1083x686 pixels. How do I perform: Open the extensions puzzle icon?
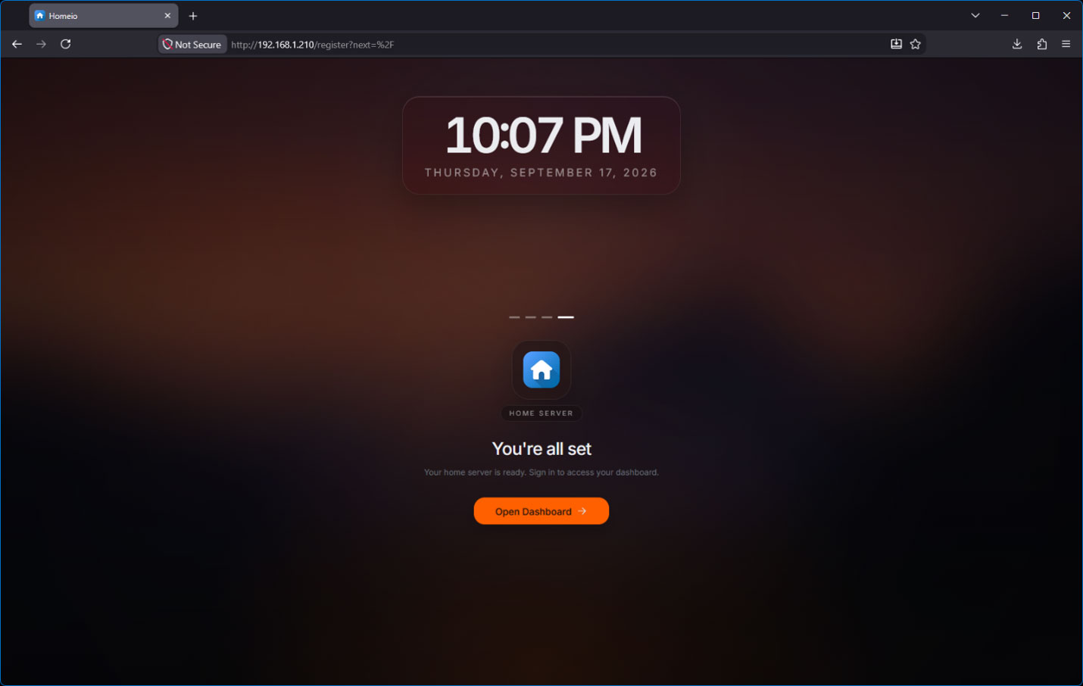pyautogui.click(x=1042, y=44)
